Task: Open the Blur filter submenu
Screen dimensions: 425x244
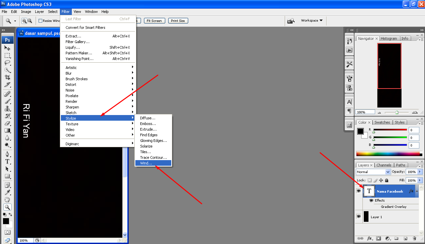Action: pyautogui.click(x=98, y=73)
